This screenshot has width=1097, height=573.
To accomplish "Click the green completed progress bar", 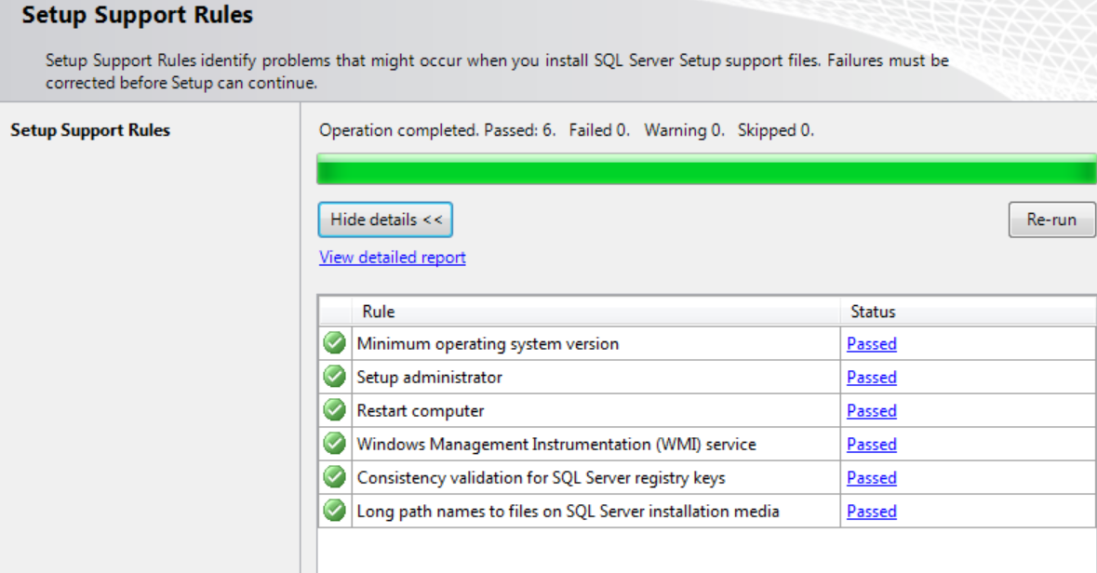I will 706,169.
